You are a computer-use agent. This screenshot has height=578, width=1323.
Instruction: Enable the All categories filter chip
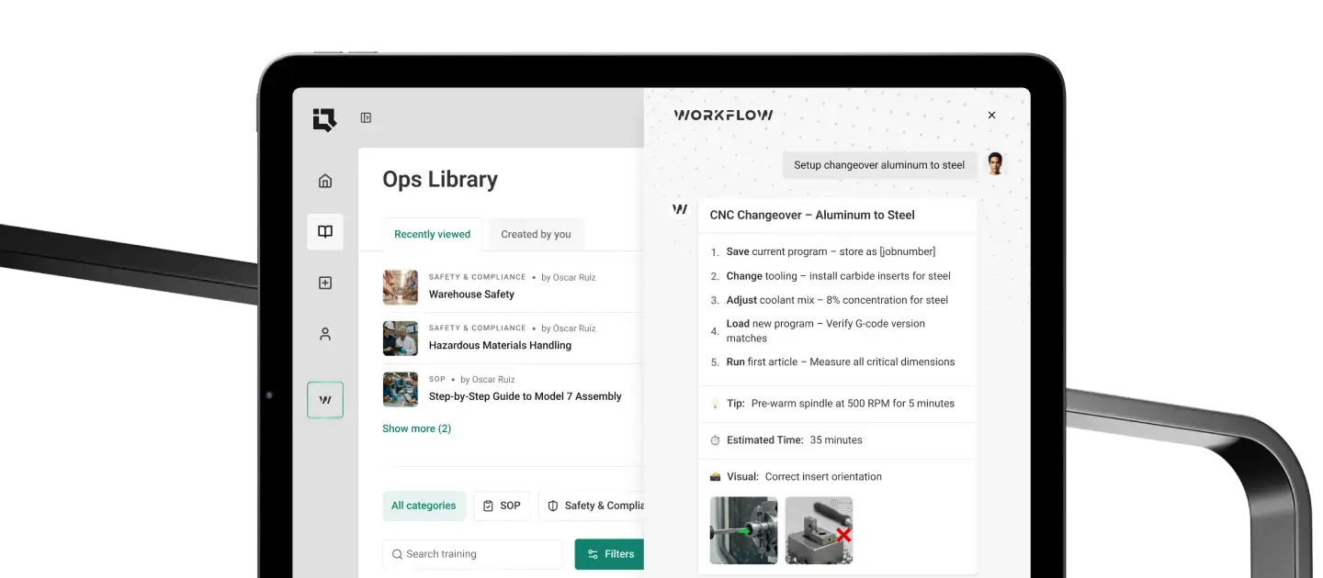tap(424, 506)
